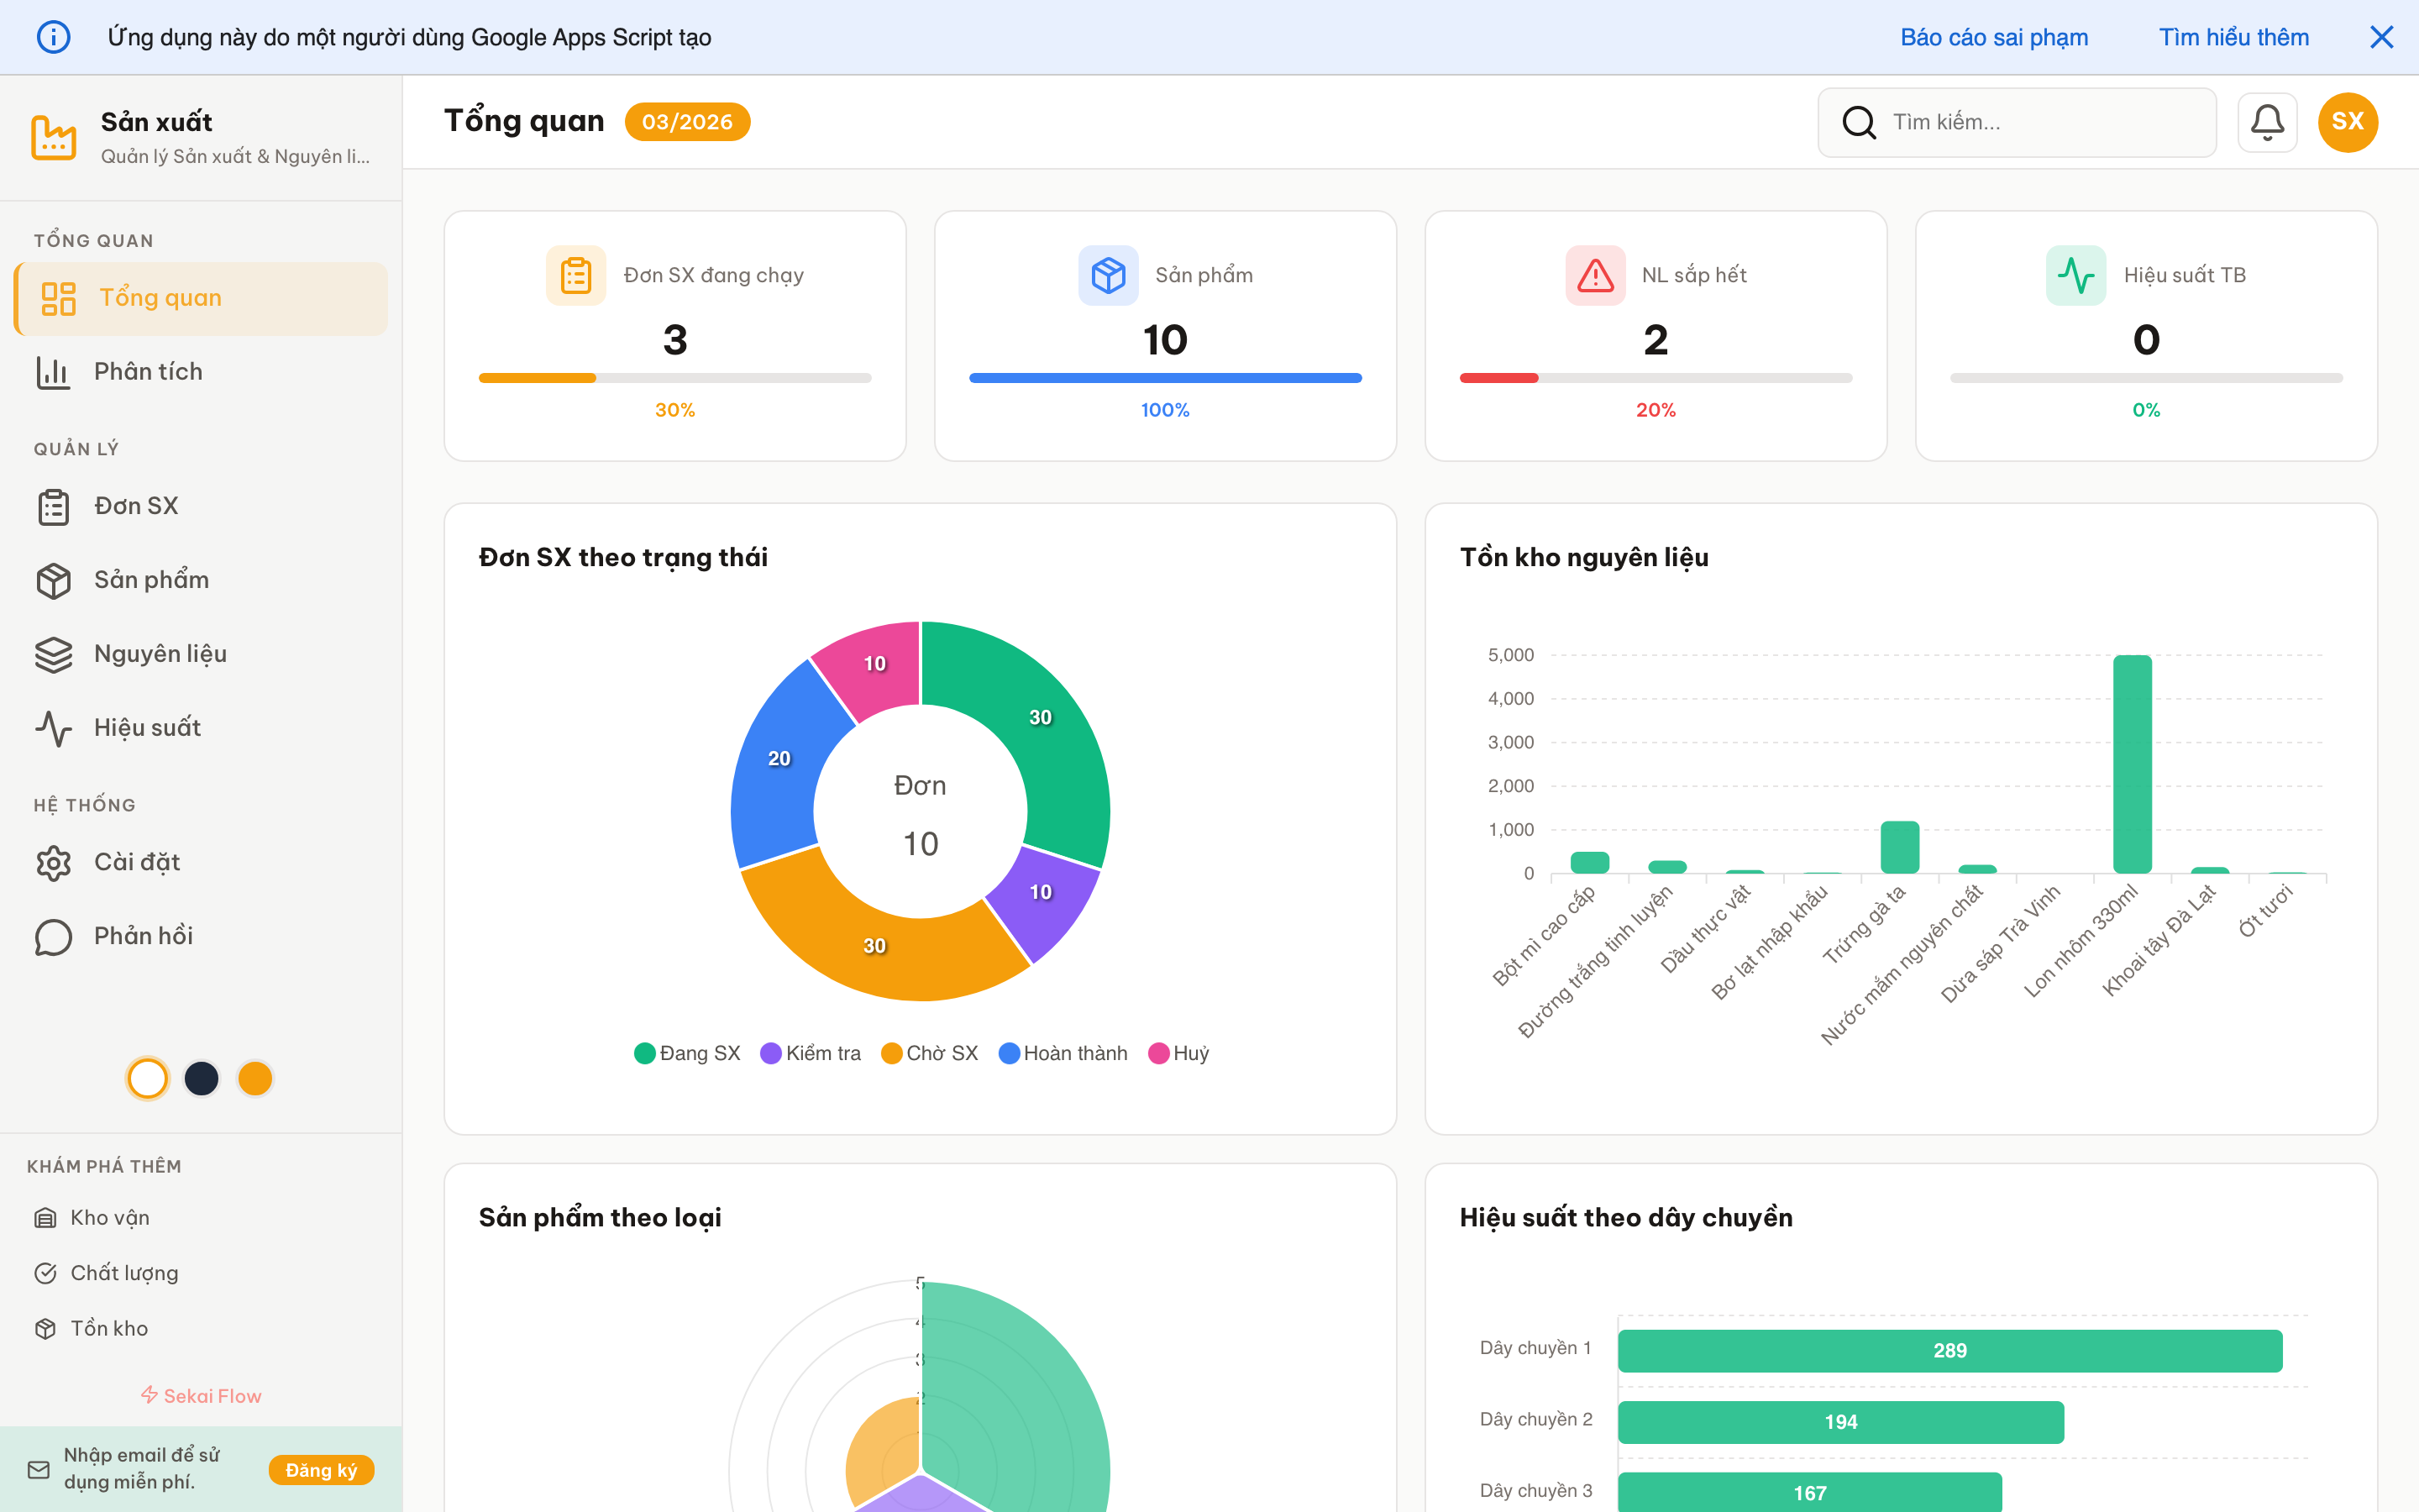Open Phân tích in sidebar
Screen dimensions: 2419x1512
(x=148, y=372)
